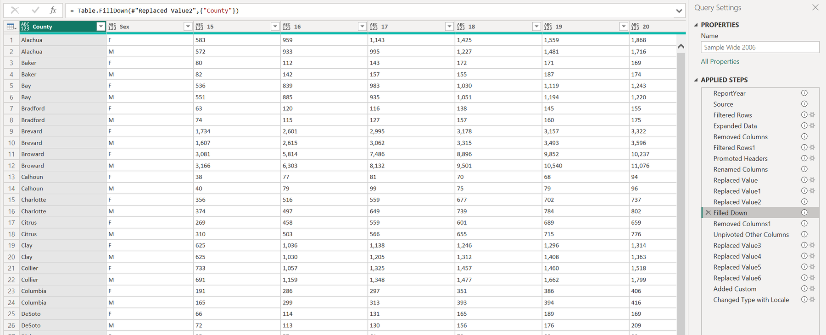Click data type icon of column 17
Image resolution: width=826 pixels, height=335 pixels.
pos(374,27)
